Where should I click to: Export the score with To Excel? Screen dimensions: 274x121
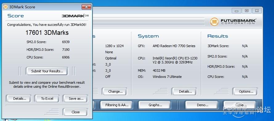47,99
